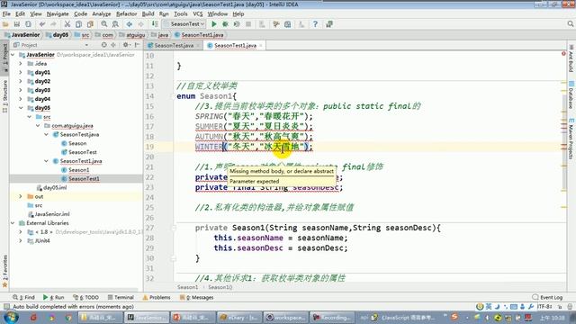576x324 pixels.
Task: Collapse the day05 folder
Action: (x=21, y=108)
